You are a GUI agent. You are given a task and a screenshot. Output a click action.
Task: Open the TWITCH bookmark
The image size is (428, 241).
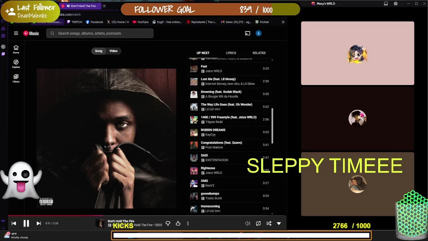74,22
